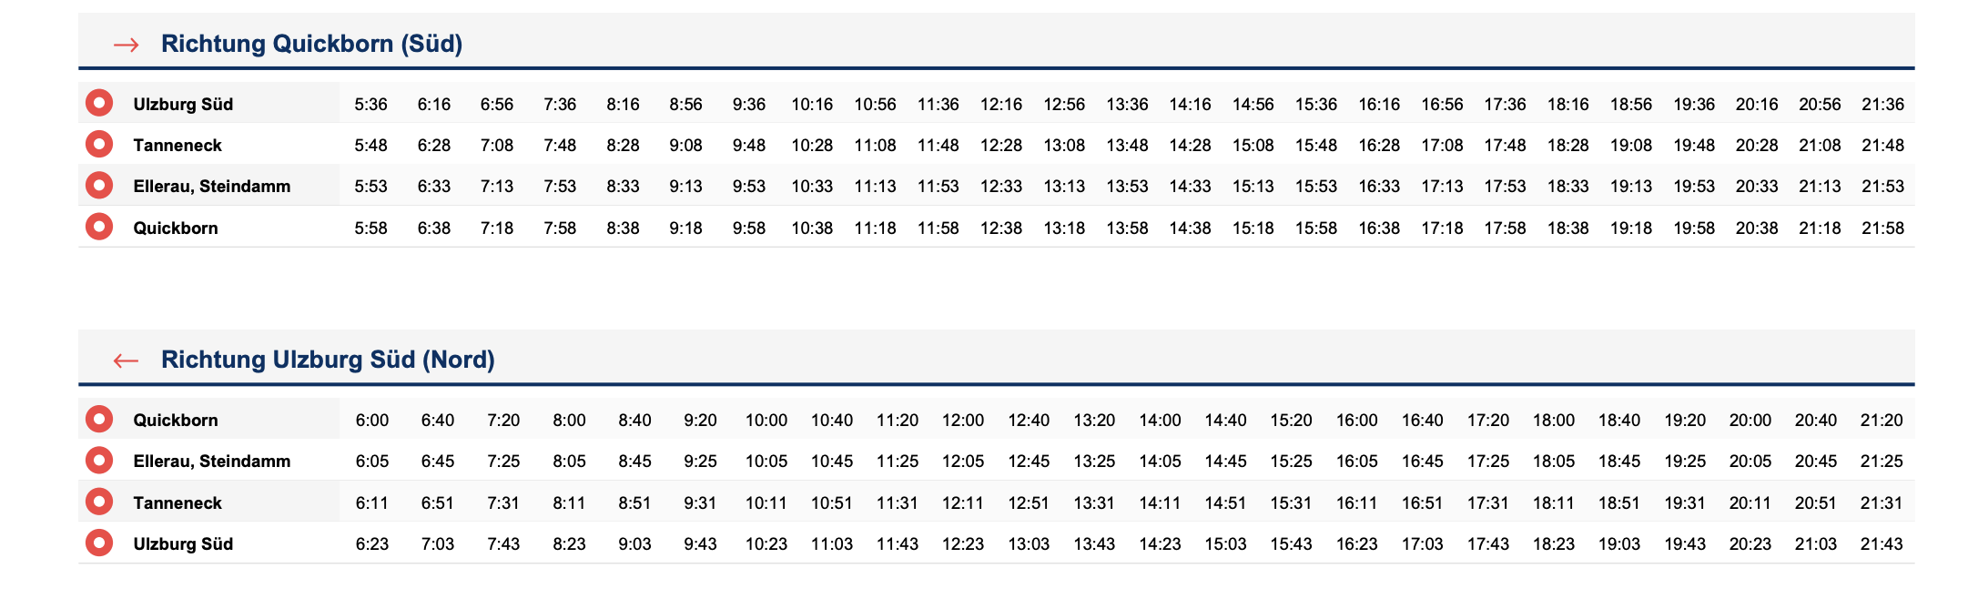
Task: Select the heading Richtung Ulzburg Süd (Nord)
Action: (328, 360)
